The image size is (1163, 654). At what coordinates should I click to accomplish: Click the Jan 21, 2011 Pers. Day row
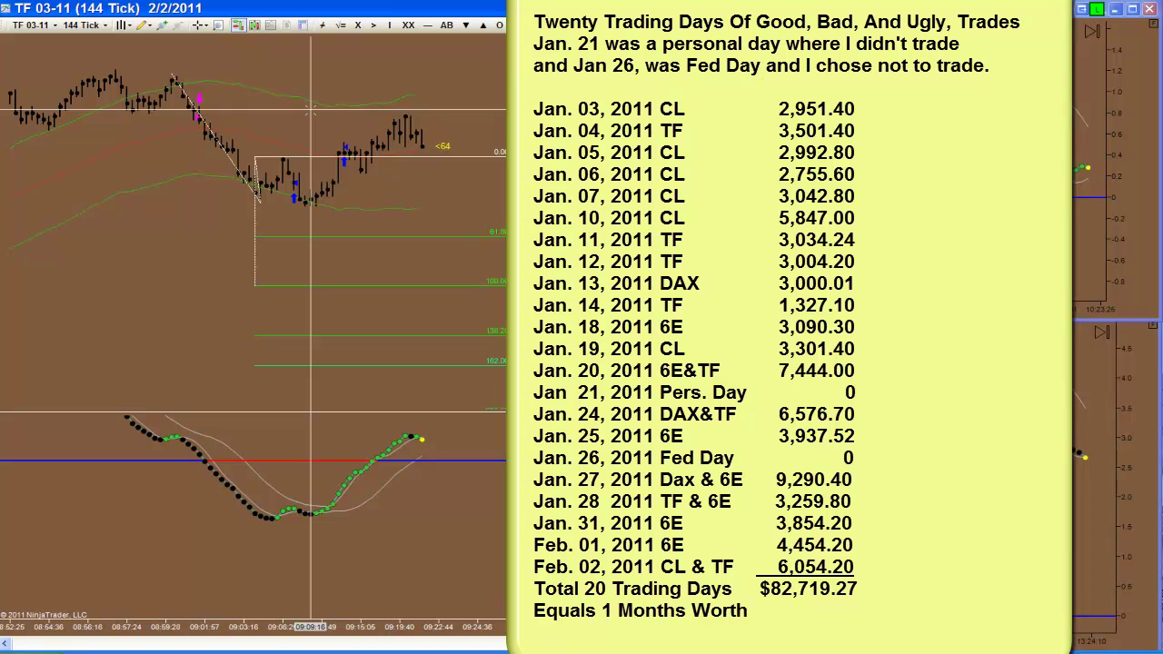(x=693, y=392)
